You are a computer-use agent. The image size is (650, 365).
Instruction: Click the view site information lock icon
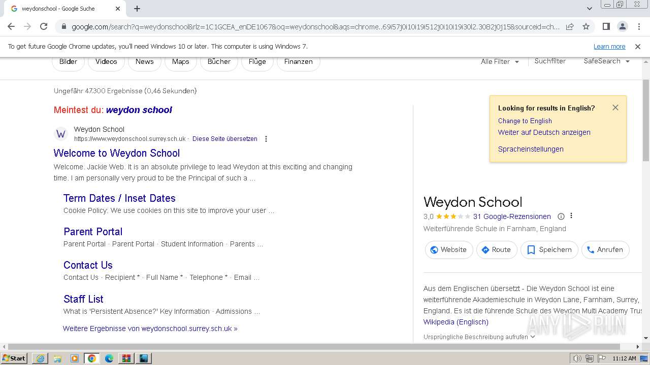63,26
